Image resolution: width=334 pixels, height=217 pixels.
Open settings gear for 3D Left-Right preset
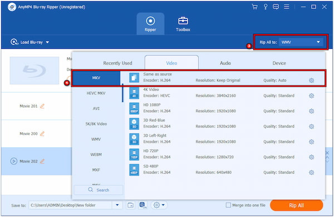point(311,142)
